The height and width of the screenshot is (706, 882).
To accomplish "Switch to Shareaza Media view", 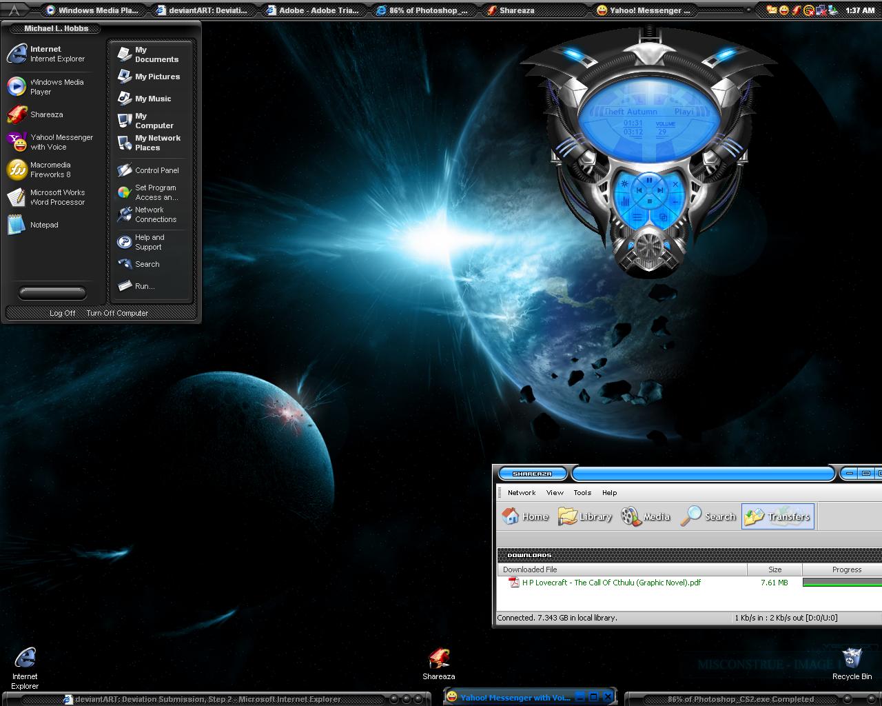I will click(646, 516).
